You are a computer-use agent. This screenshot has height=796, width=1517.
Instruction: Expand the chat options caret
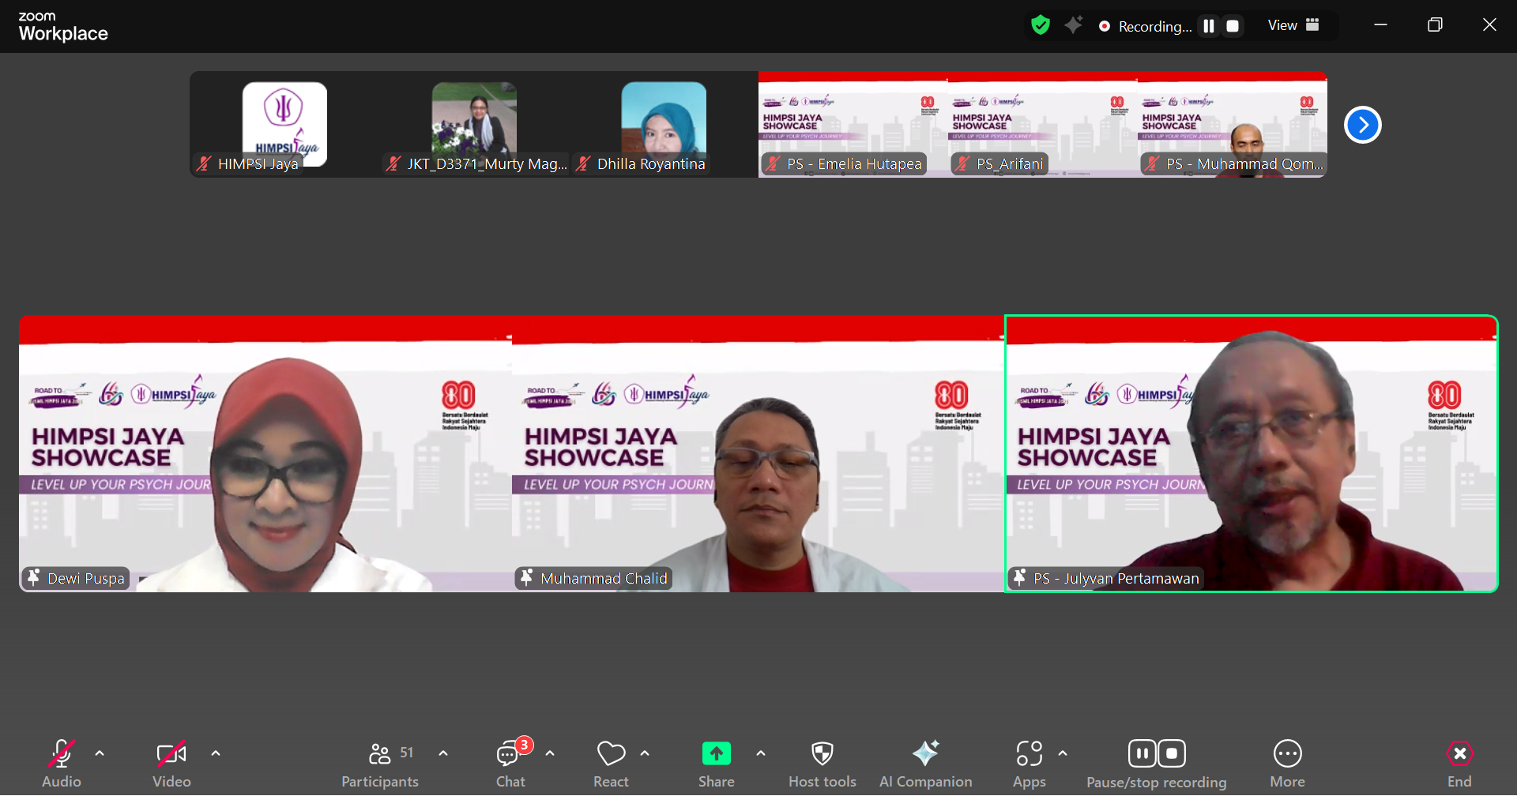coord(550,753)
